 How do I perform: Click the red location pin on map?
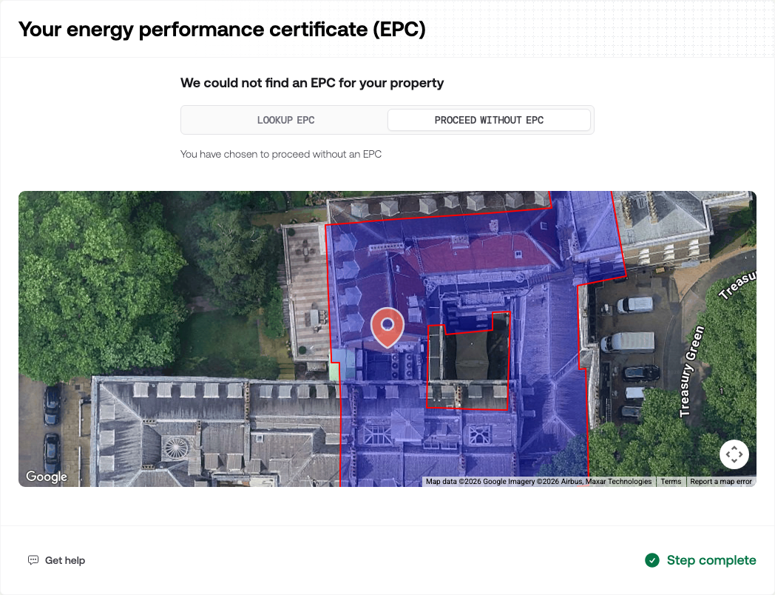pos(387,327)
